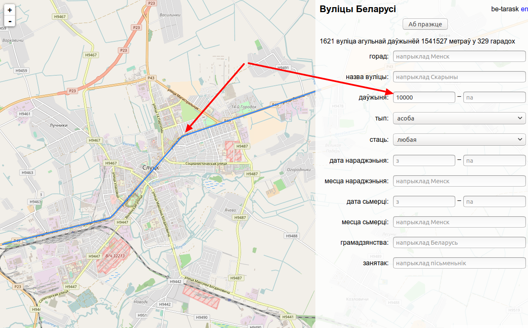Click the 'улица Магистральная' street label
The height and width of the screenshot is (328, 528).
tap(183, 98)
